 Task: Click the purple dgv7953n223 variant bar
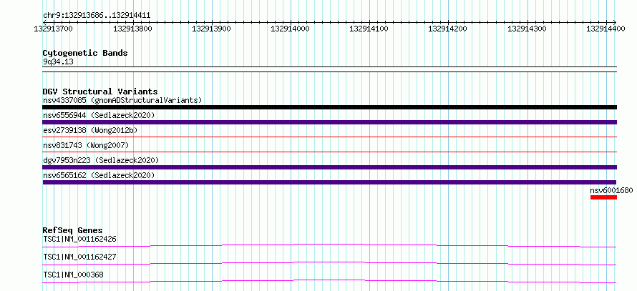click(330, 167)
